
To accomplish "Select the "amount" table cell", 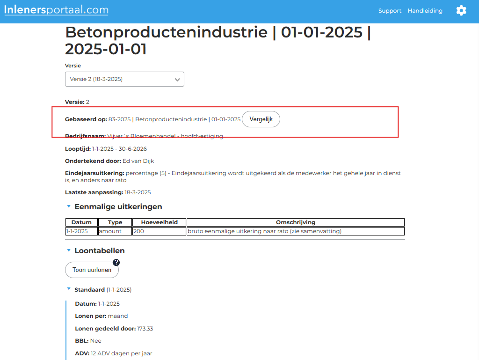I will click(x=115, y=231).
